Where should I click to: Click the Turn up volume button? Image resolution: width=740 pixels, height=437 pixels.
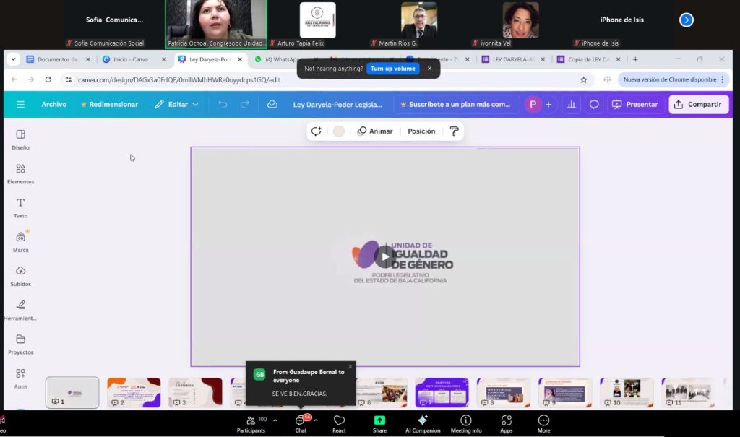click(393, 69)
